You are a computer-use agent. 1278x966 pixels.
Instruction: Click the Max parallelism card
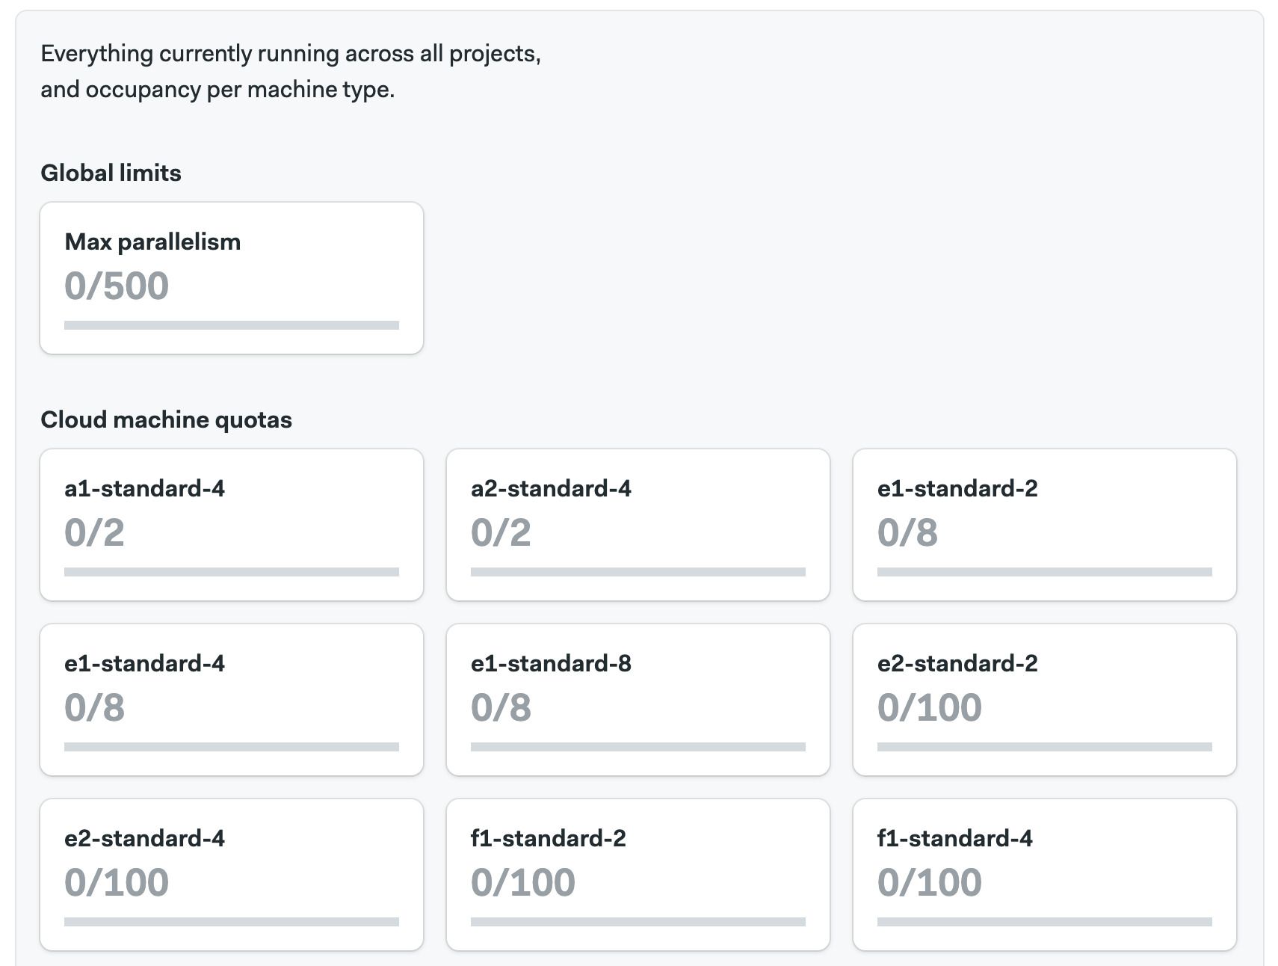(232, 277)
